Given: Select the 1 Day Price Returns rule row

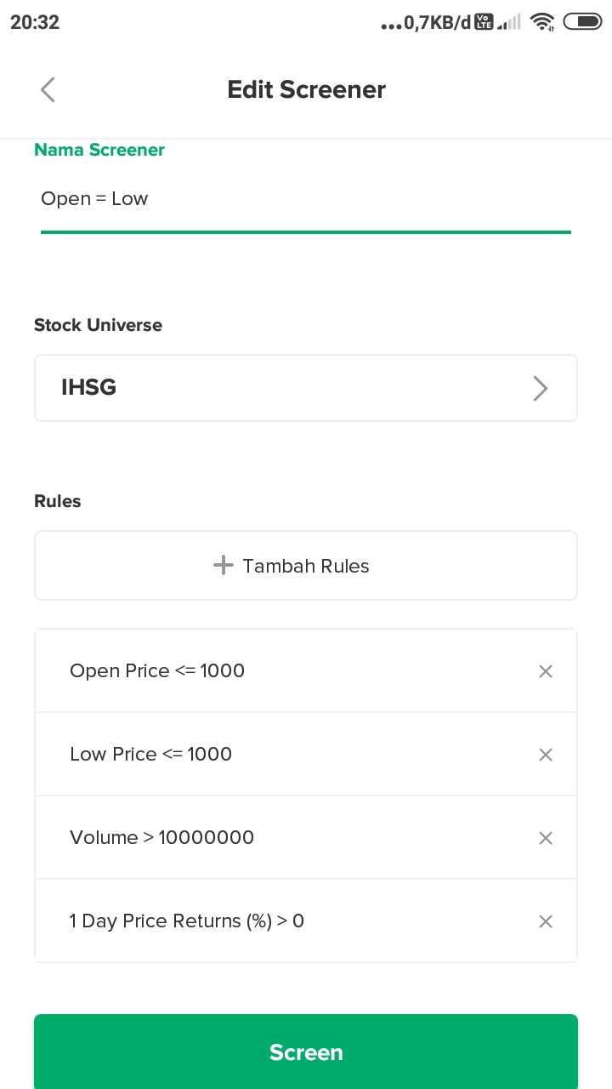Looking at the screenshot, I should point(306,921).
